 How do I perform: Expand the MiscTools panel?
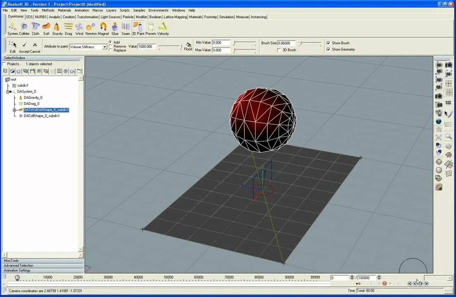[x=43, y=261]
